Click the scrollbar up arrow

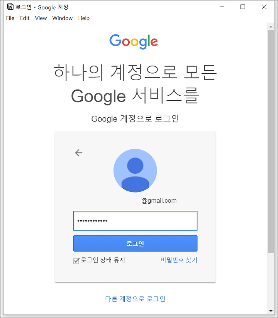[x=271, y=27]
